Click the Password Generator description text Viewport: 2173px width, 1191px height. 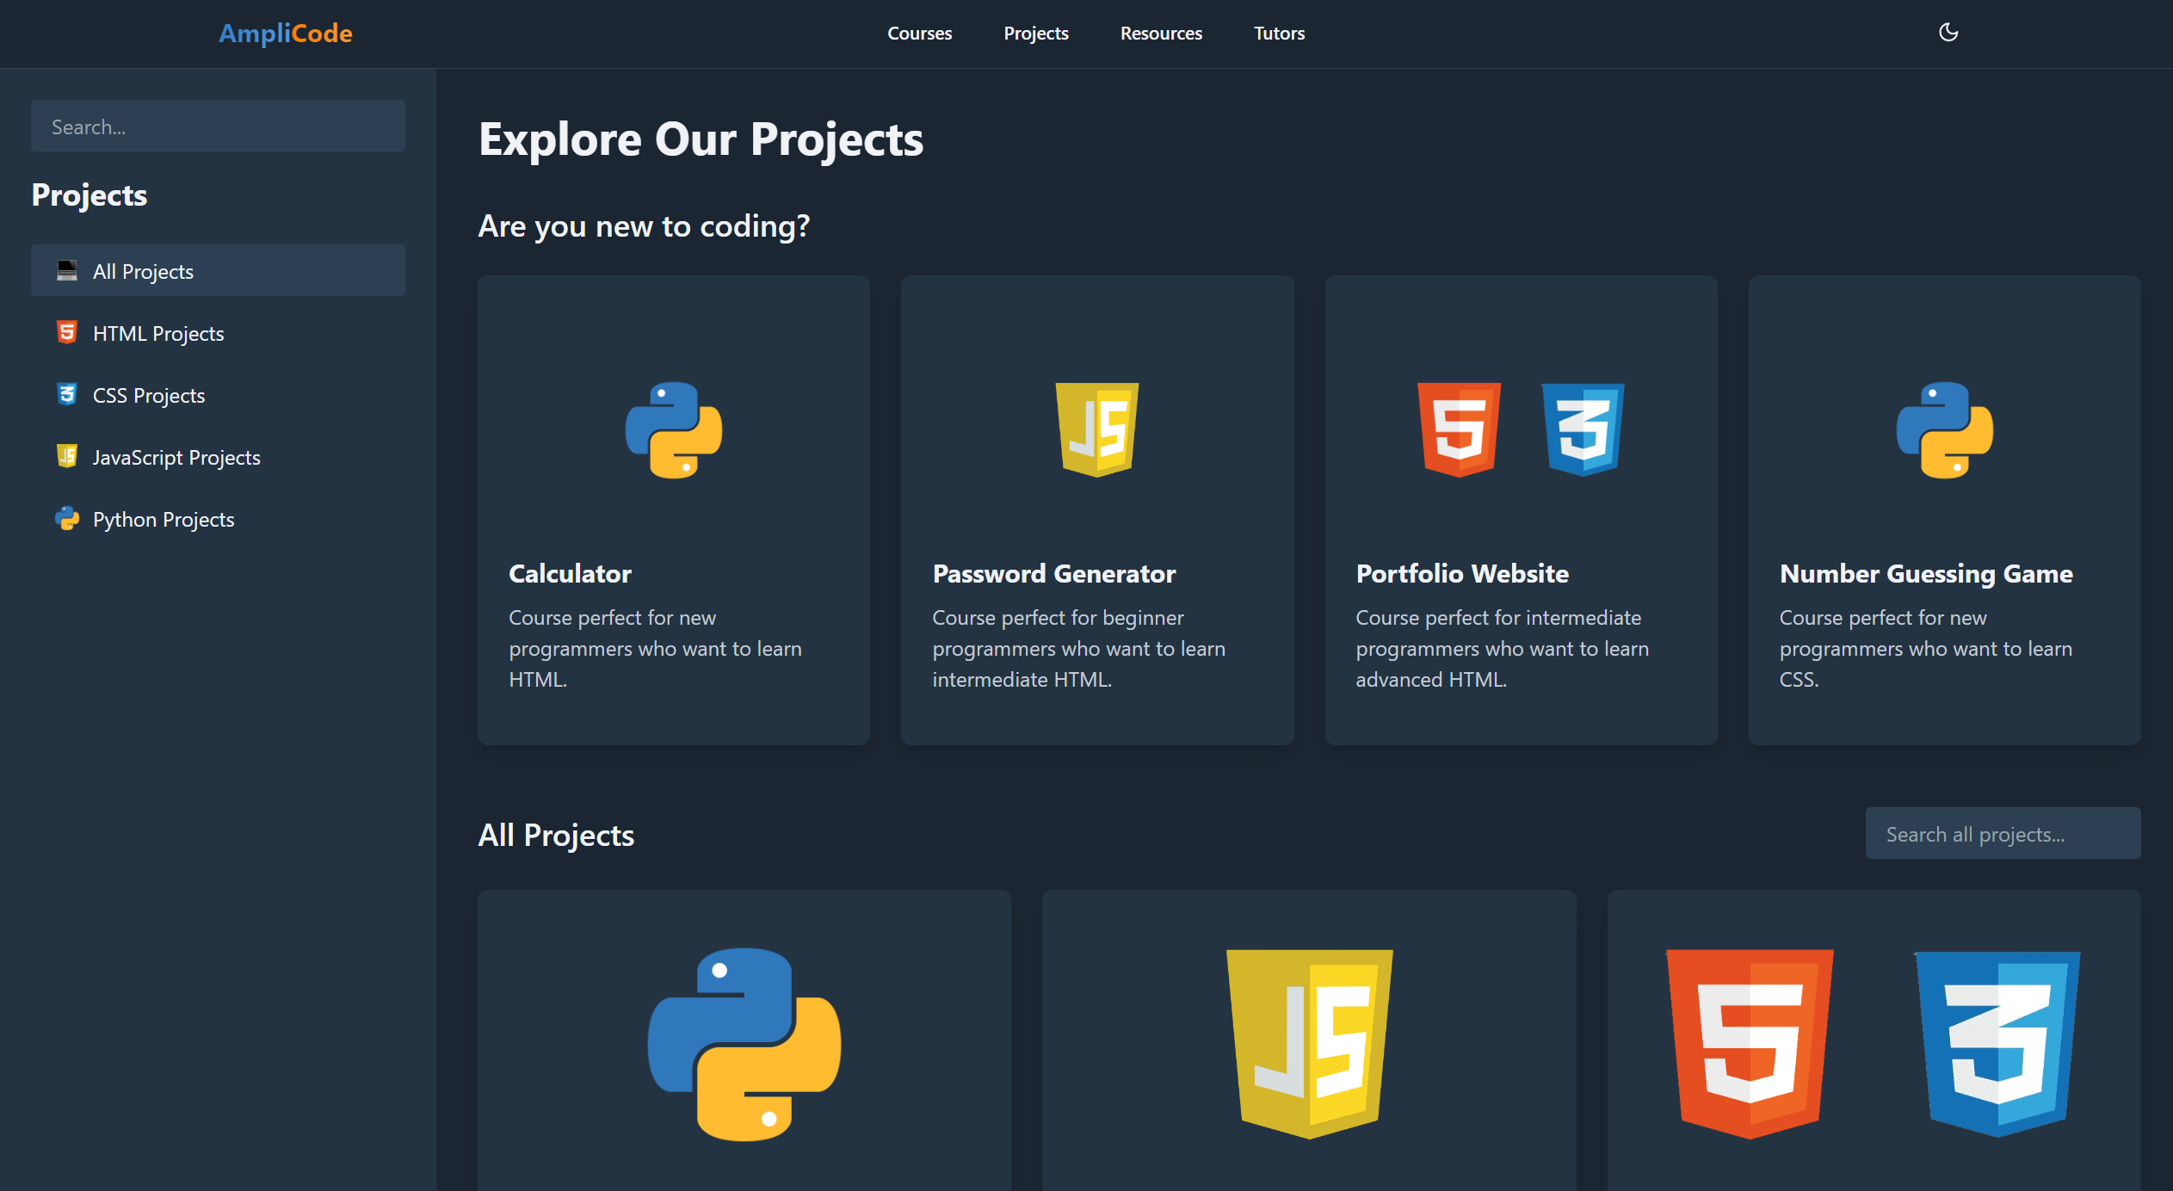point(1078,648)
